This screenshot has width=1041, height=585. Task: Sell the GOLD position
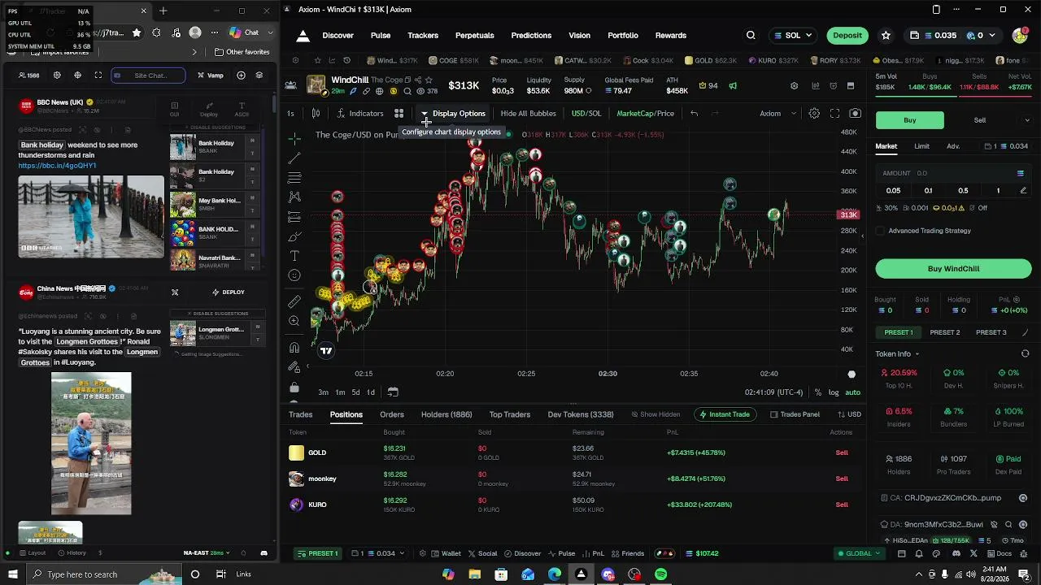(x=842, y=453)
